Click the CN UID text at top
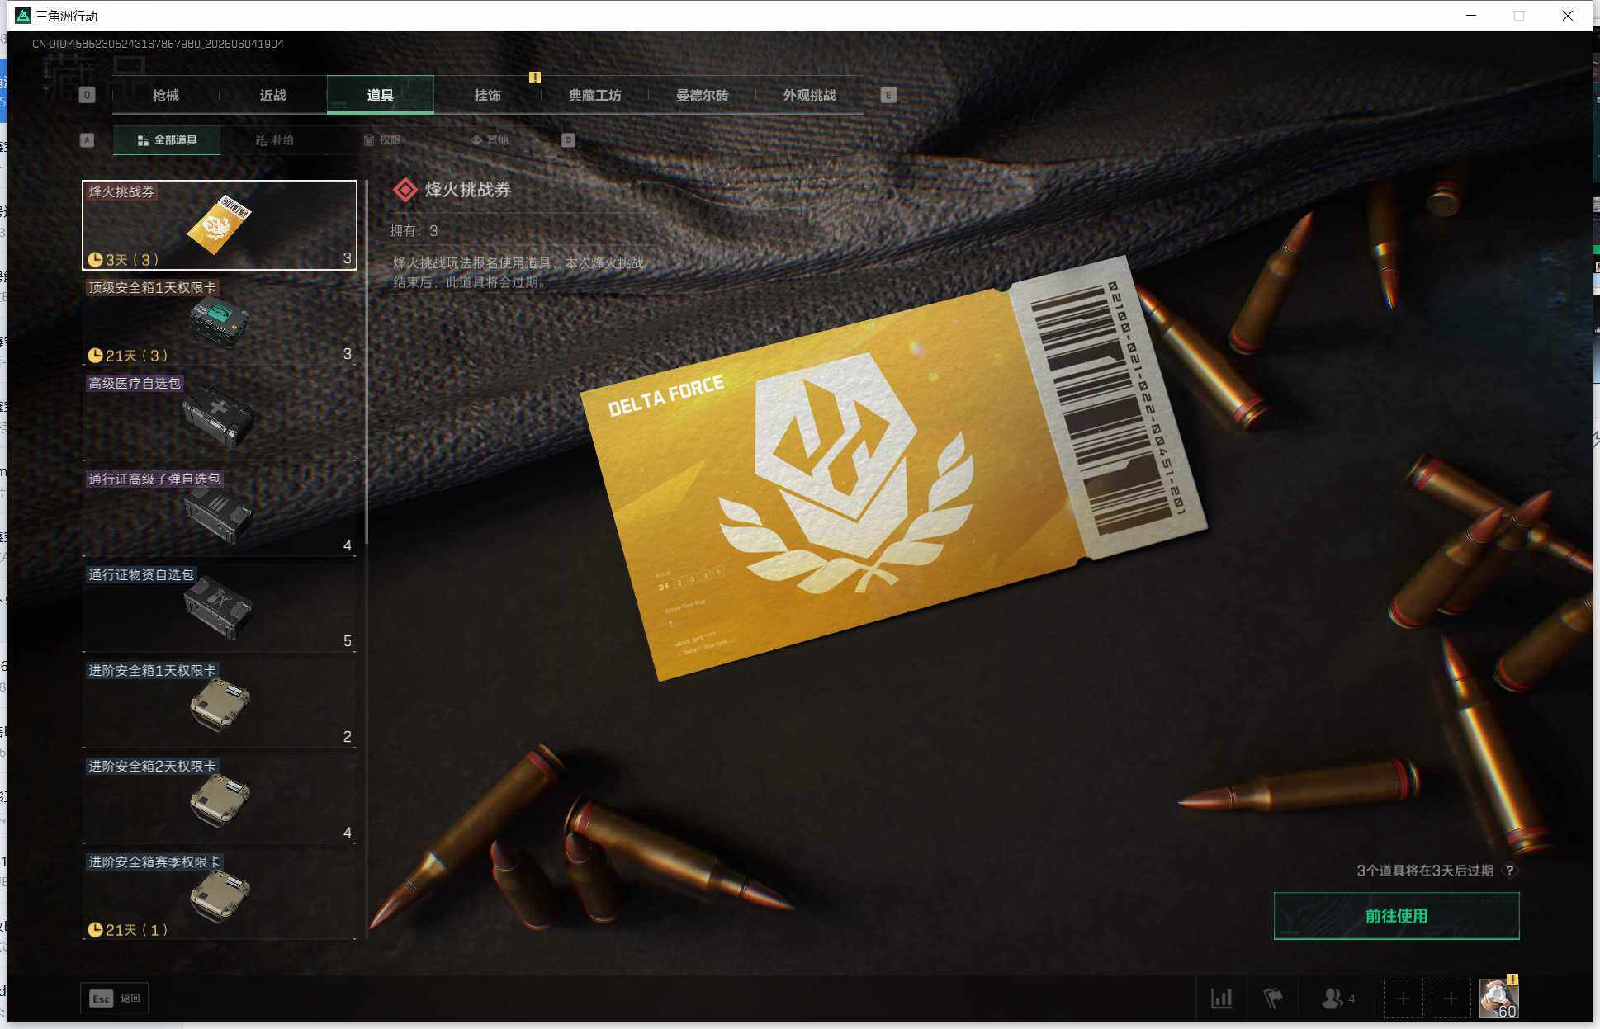The image size is (1600, 1029). [x=158, y=44]
